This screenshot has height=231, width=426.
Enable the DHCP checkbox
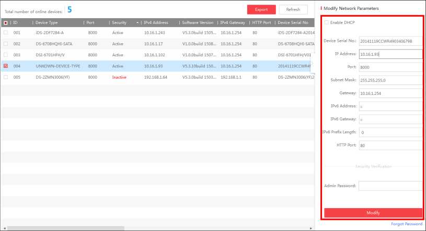327,22
